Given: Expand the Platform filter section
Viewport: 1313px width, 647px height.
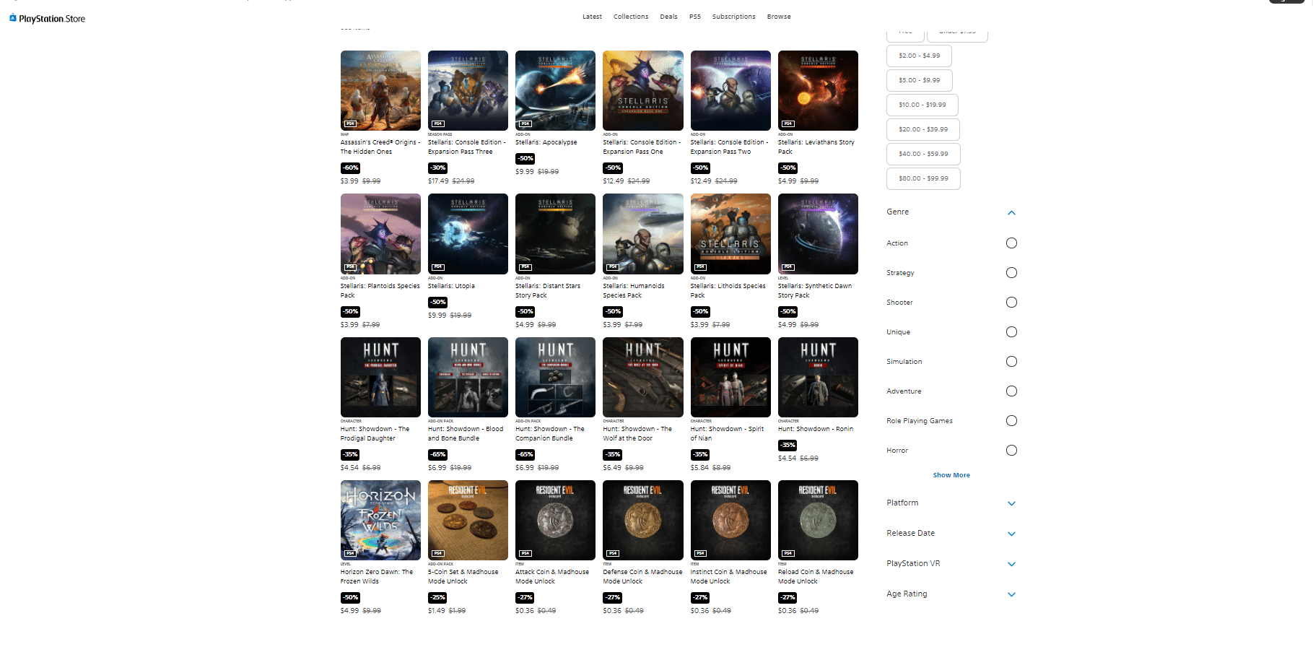Looking at the screenshot, I should 1011,503.
